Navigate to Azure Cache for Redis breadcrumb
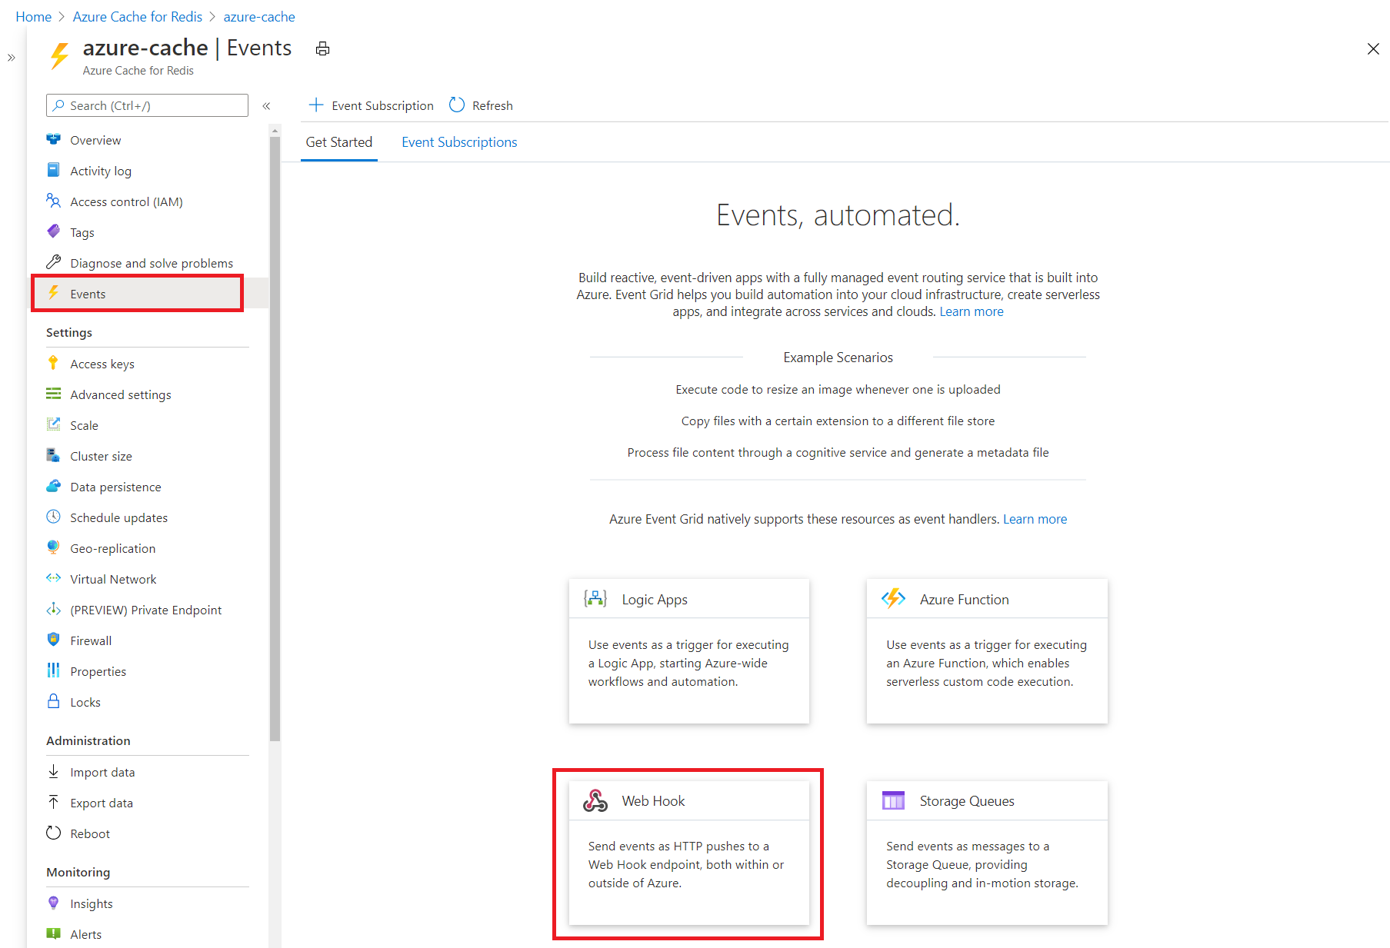This screenshot has height=948, width=1390. [137, 16]
